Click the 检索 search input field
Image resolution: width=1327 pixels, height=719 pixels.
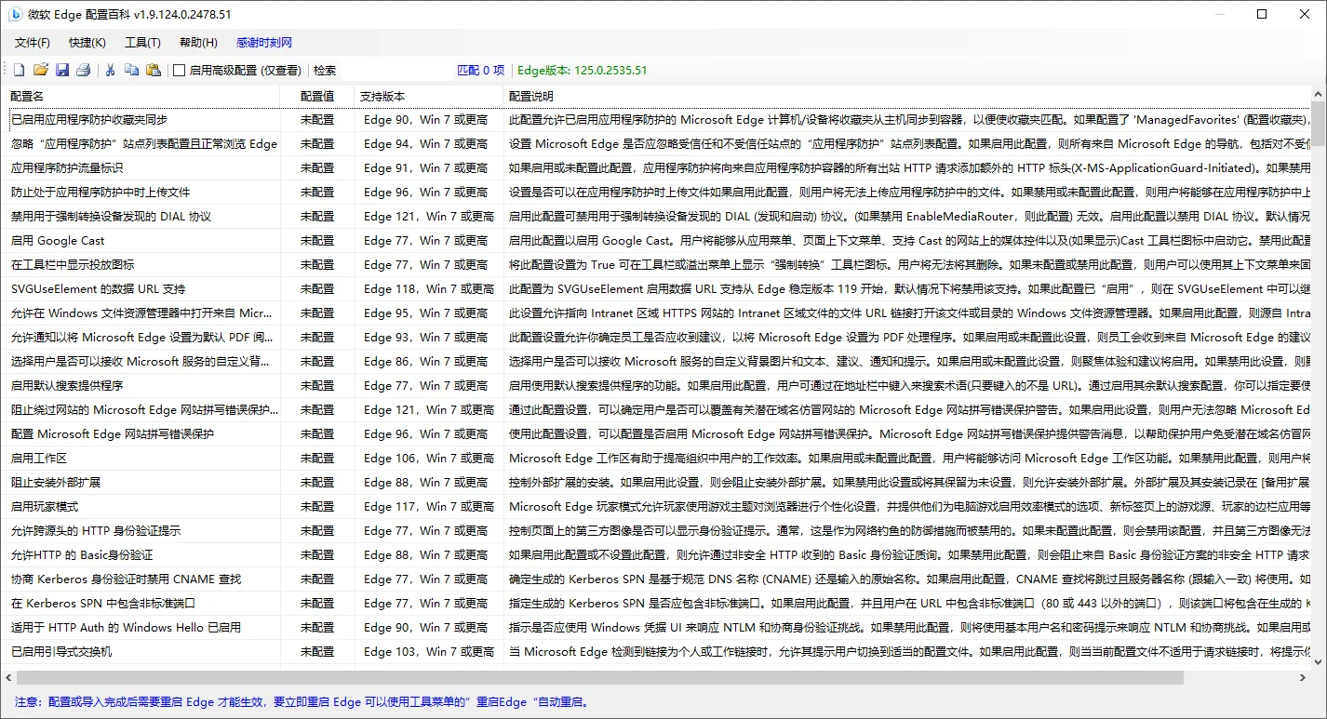tap(395, 71)
